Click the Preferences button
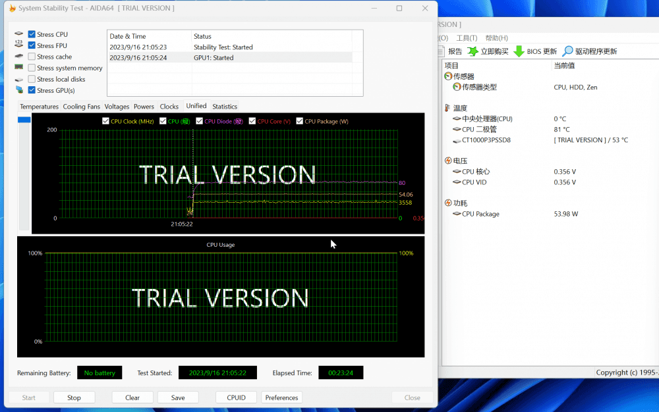Viewport: 659px width, 412px height. pyautogui.click(x=281, y=398)
